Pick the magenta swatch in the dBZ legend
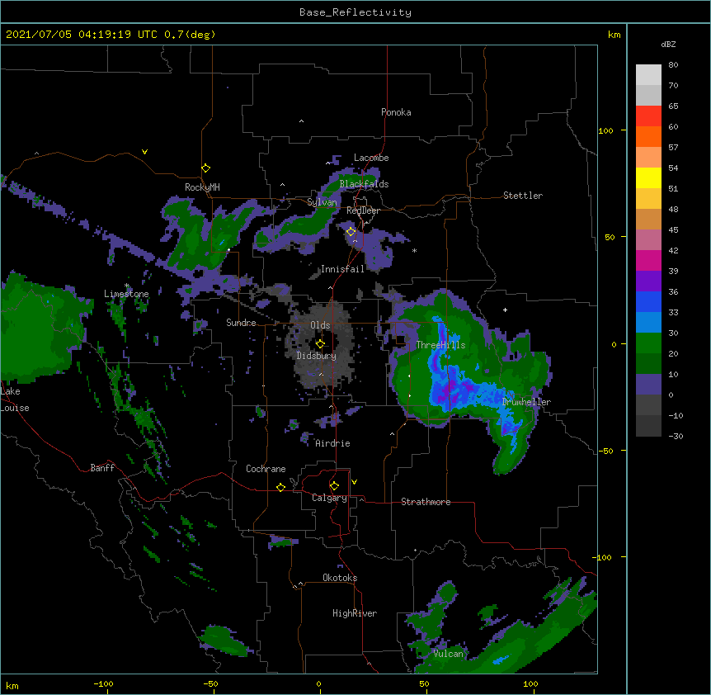 (x=648, y=260)
